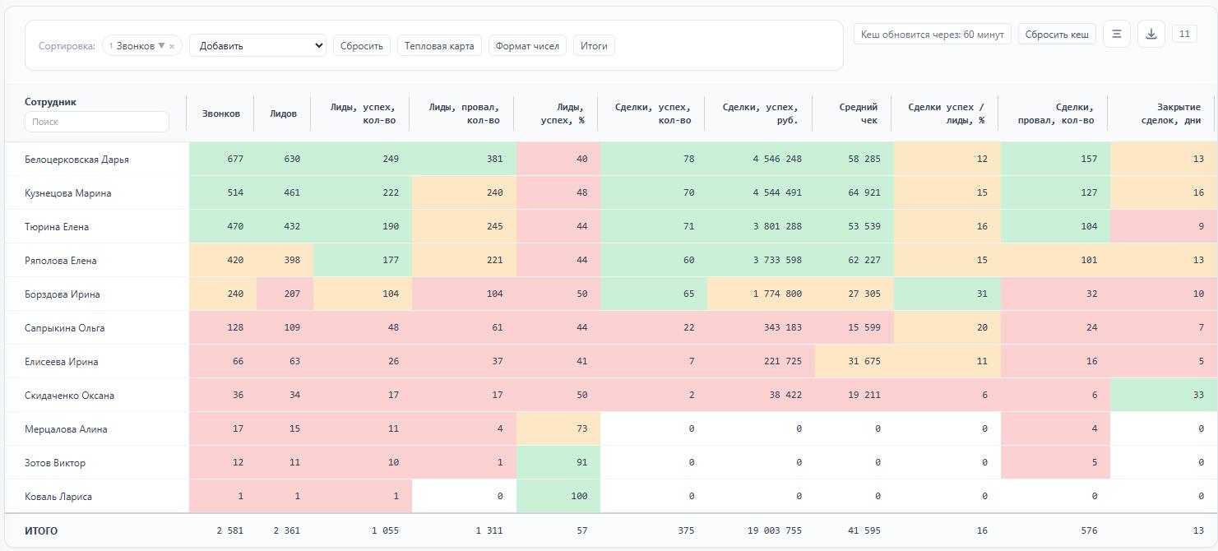Open the Добавить sort dropdown

[257, 46]
